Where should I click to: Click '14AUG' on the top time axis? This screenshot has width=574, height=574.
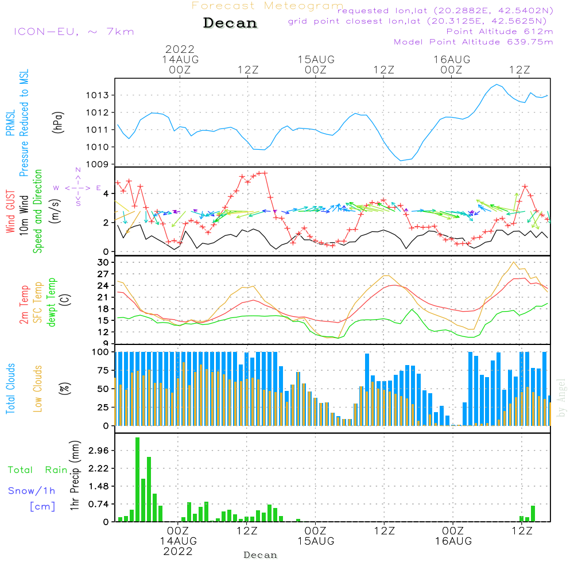click(x=180, y=59)
